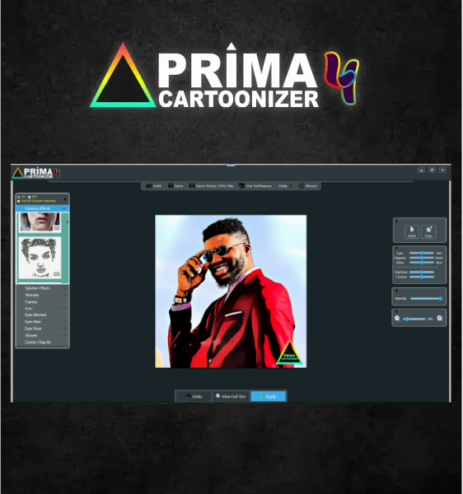Adjust the Brightness slider
Viewport: 463px width, 494px height.
pos(422,272)
